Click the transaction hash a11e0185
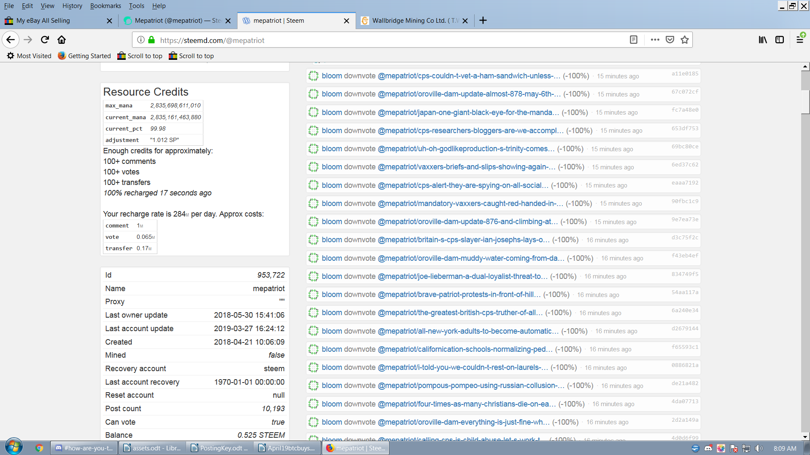Viewport: 810px width, 455px height. tap(685, 74)
